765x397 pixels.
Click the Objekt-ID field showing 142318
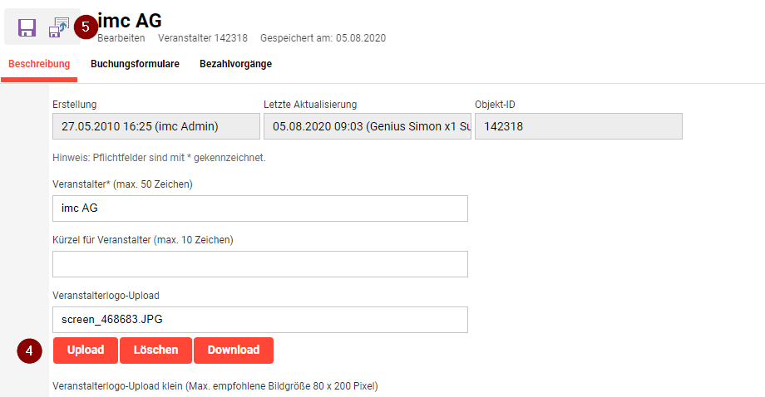pyautogui.click(x=578, y=126)
